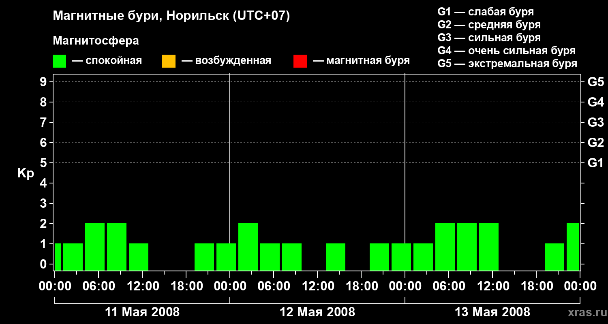Viewport: 608px width, 324px height.
Task: Click the Kp 1 bar around 12:00 on 11 May
Action: 139,257
